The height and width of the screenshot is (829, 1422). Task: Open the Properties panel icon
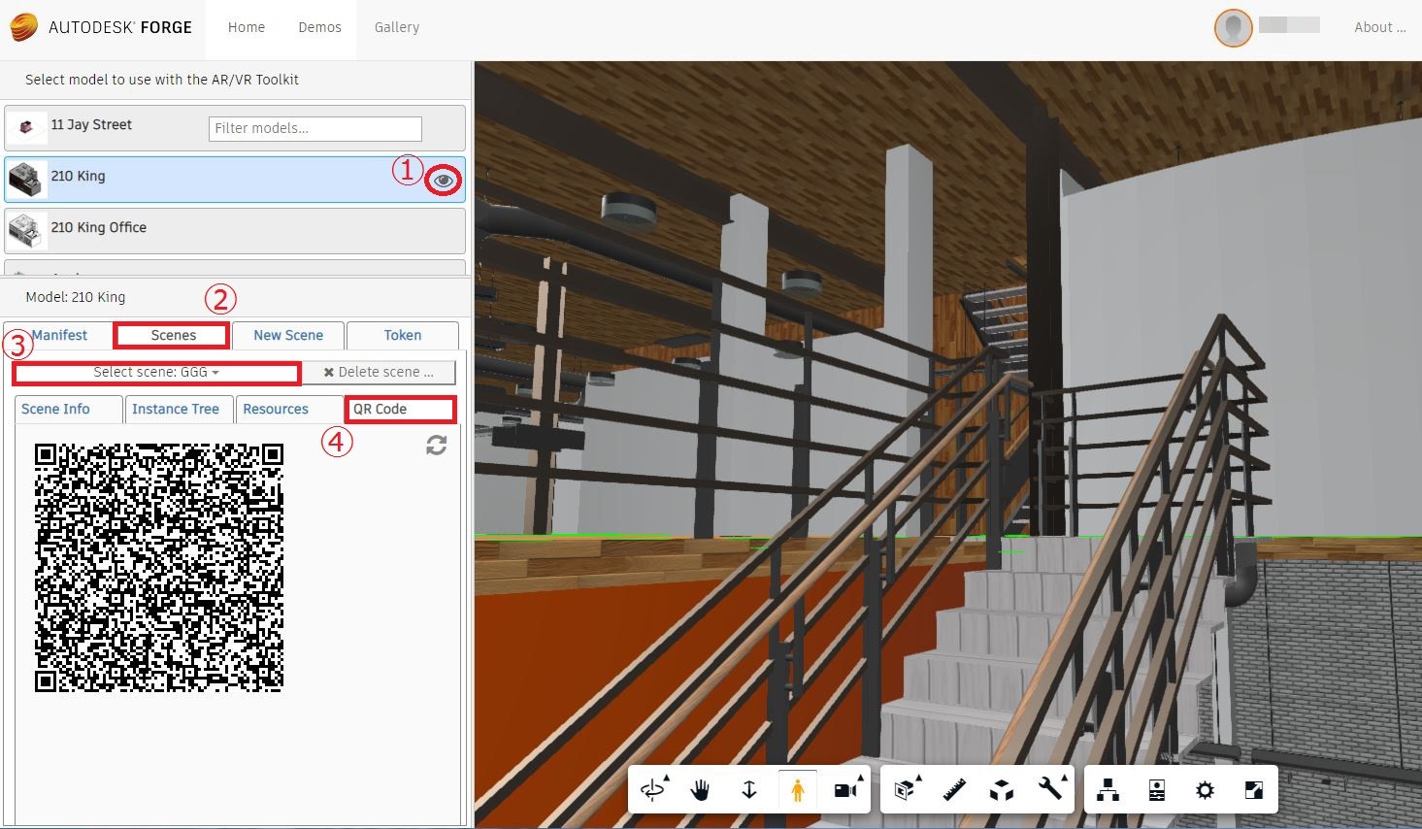(1156, 790)
